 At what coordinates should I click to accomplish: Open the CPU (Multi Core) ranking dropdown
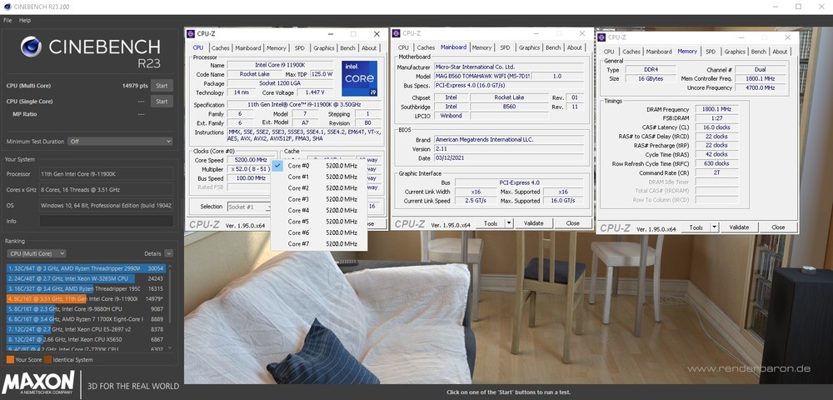coord(37,253)
